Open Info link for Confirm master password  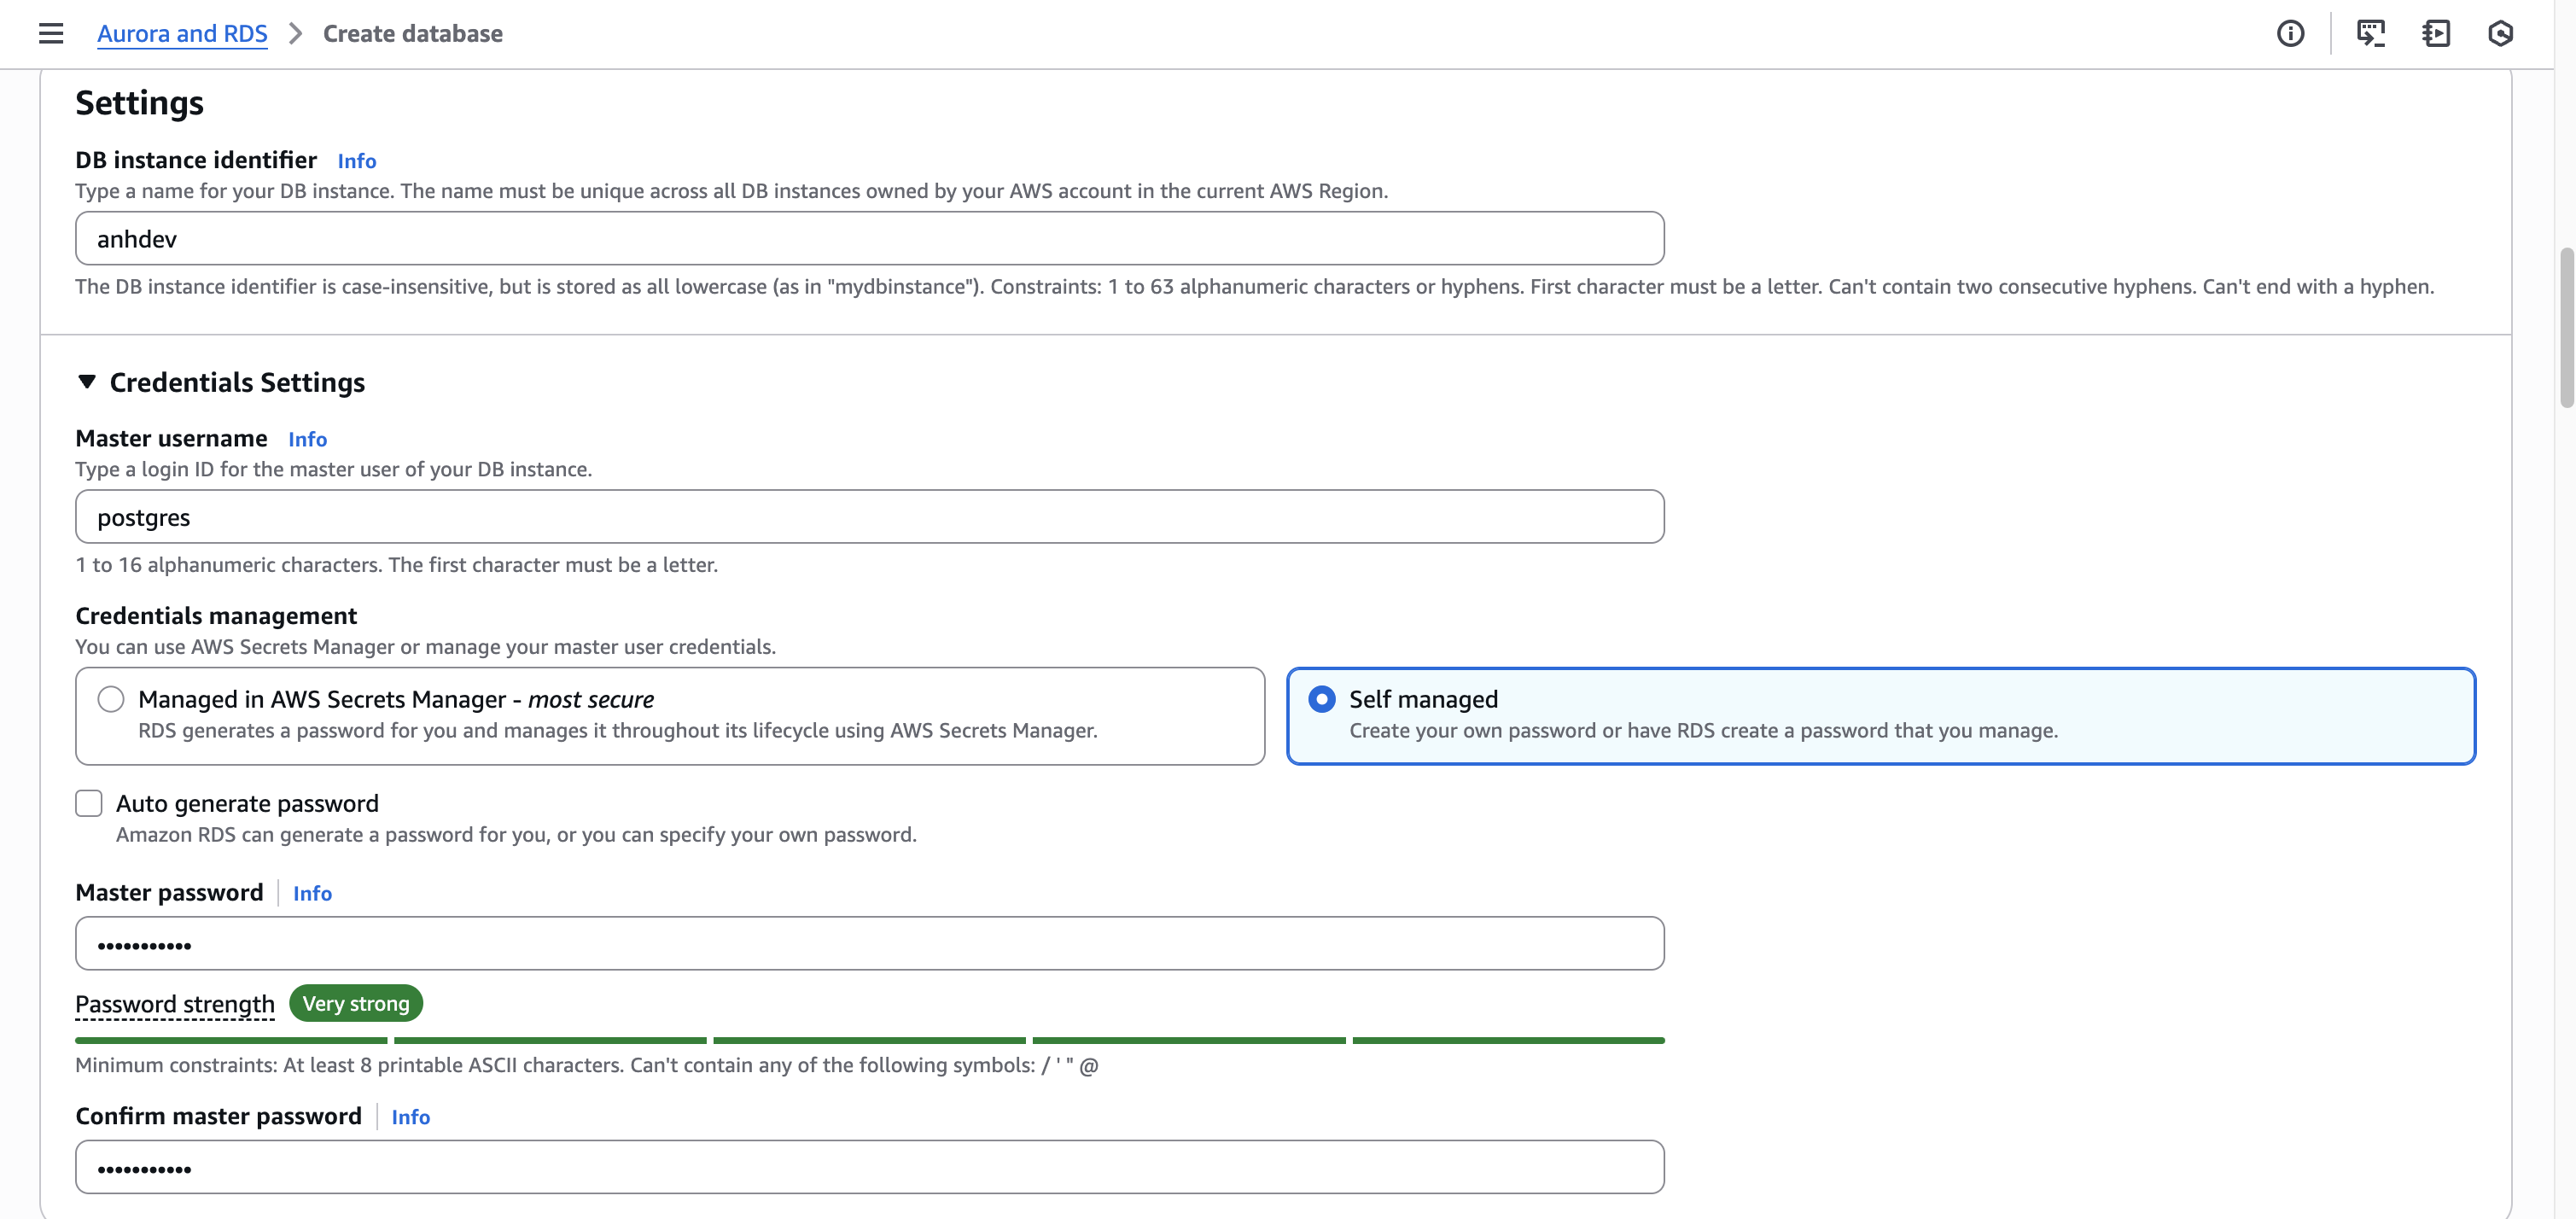[x=410, y=1117]
